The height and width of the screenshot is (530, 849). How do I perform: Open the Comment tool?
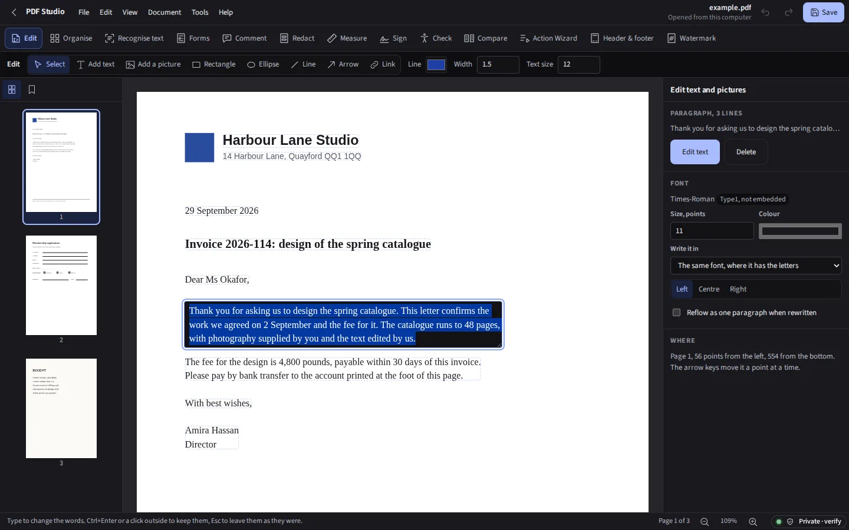pos(245,38)
